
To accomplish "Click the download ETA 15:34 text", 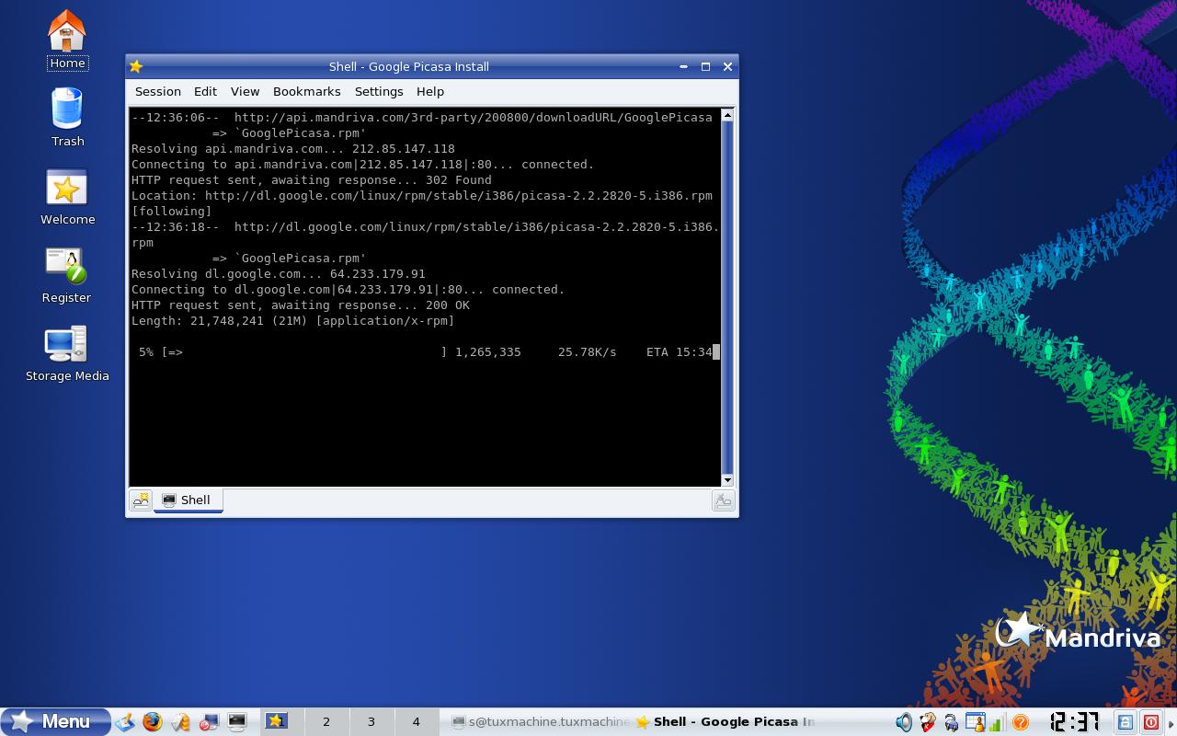I will click(680, 352).
